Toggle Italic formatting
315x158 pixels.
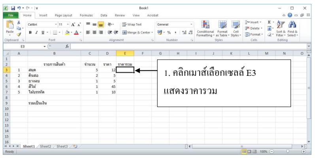click(x=37, y=32)
